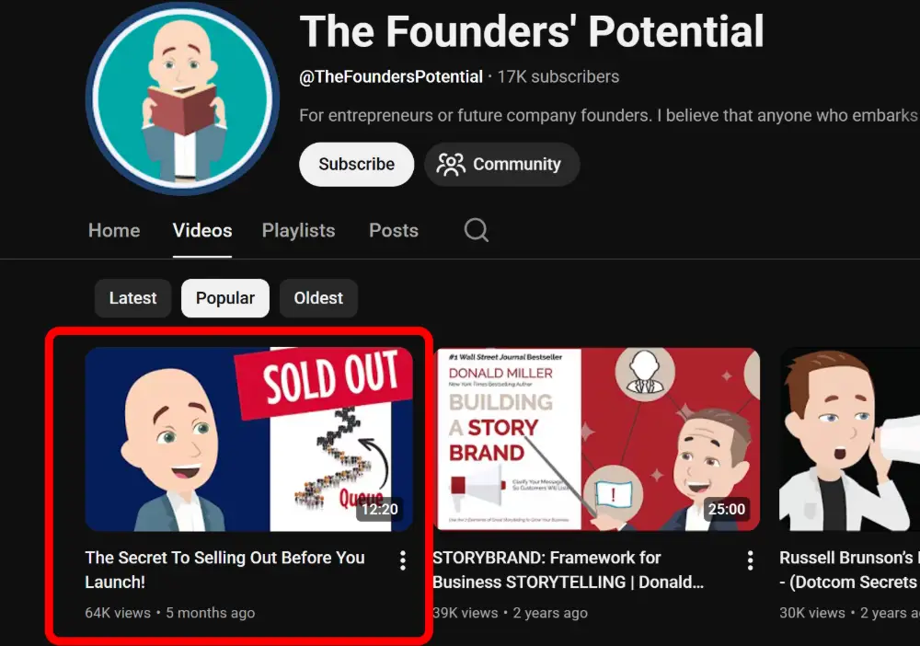
Task: Open STORYBRAND Framework video title link
Action: (x=568, y=570)
